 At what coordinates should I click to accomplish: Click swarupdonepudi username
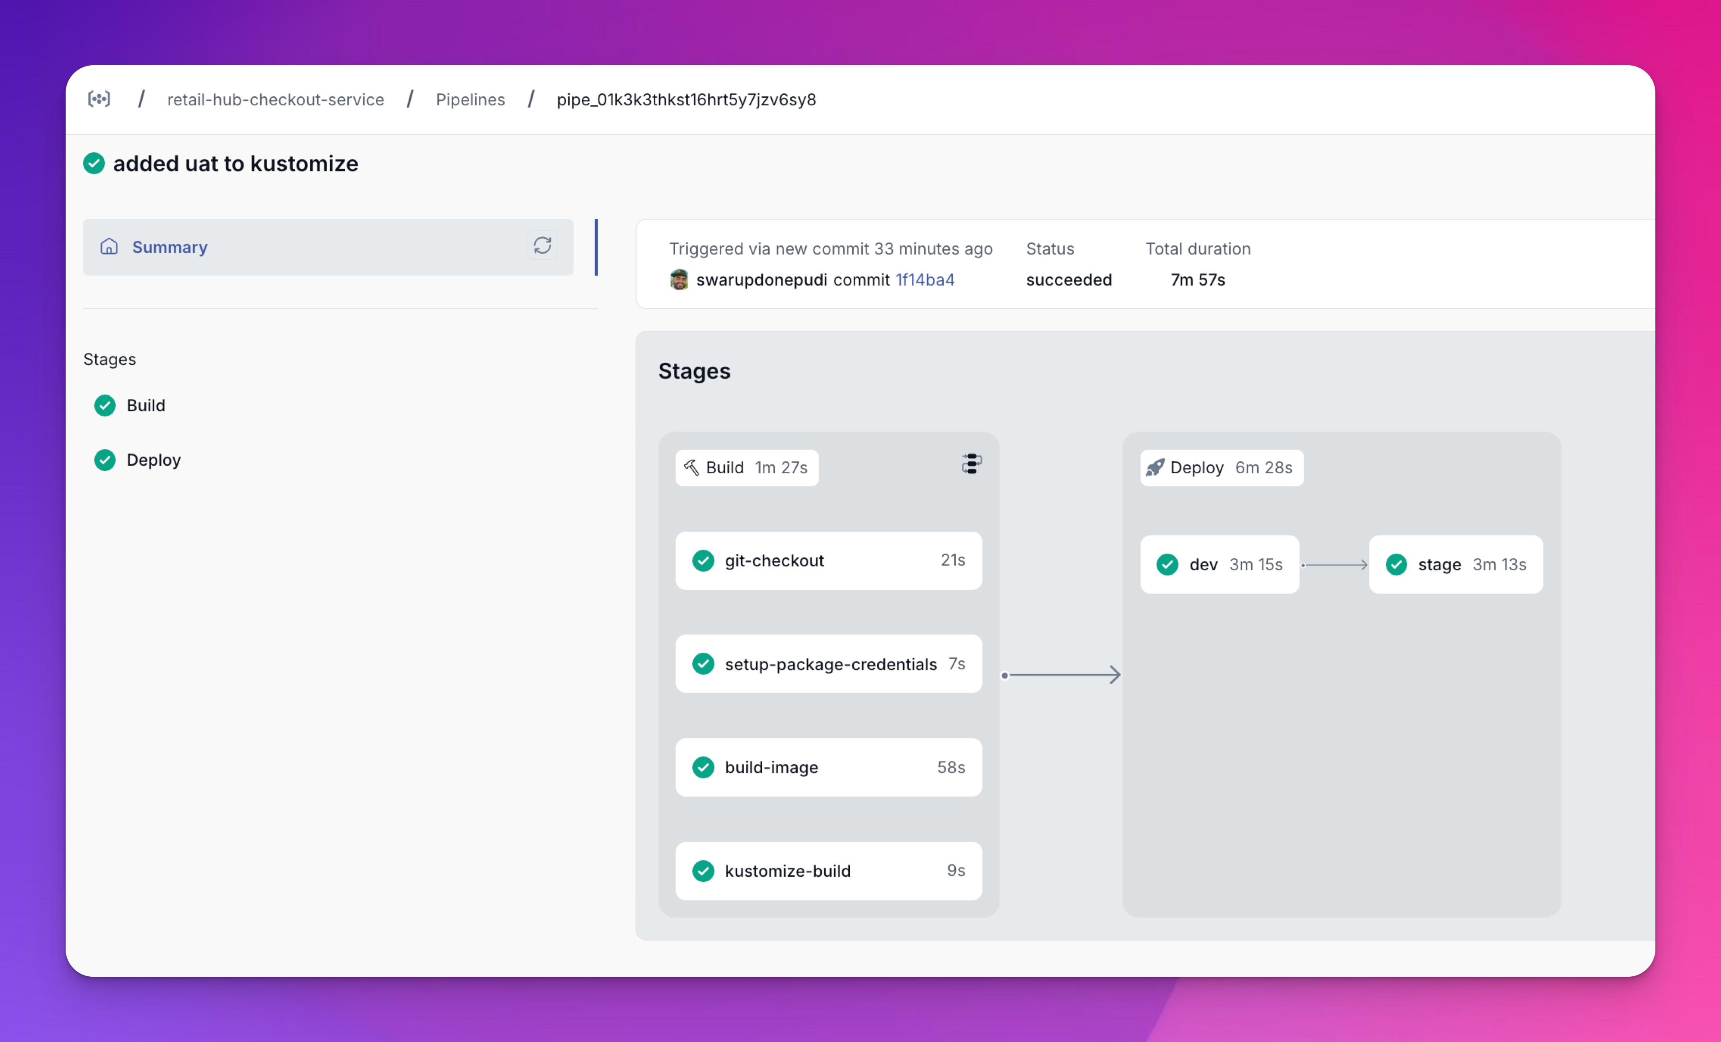[761, 279]
